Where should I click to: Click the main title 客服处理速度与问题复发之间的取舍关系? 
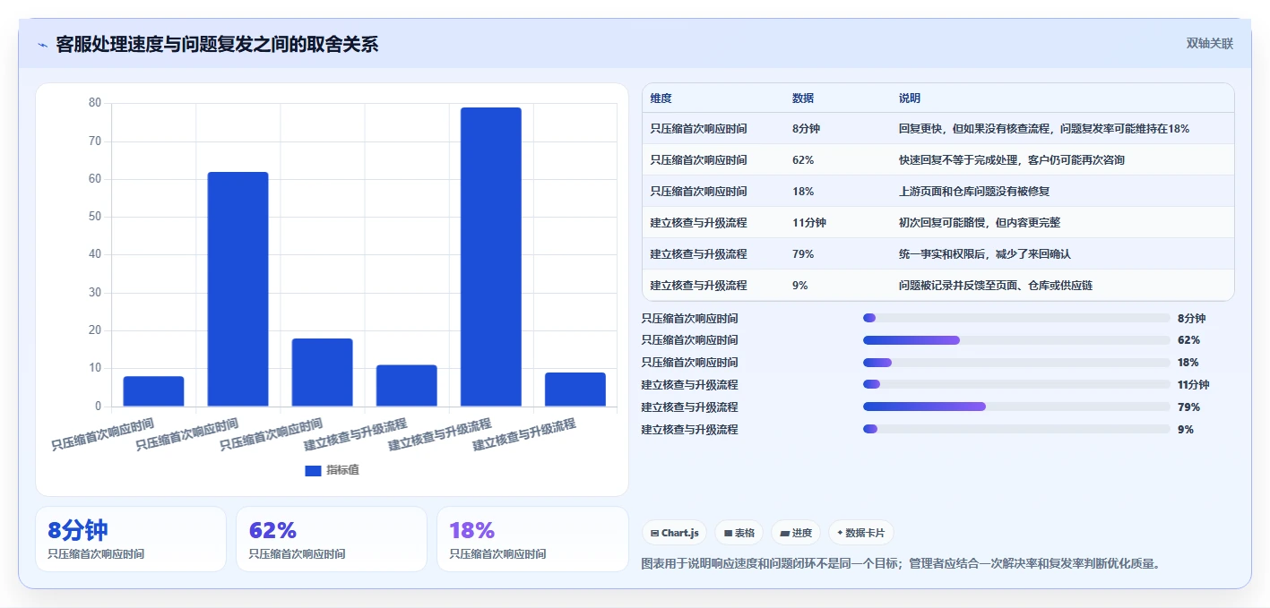[217, 44]
